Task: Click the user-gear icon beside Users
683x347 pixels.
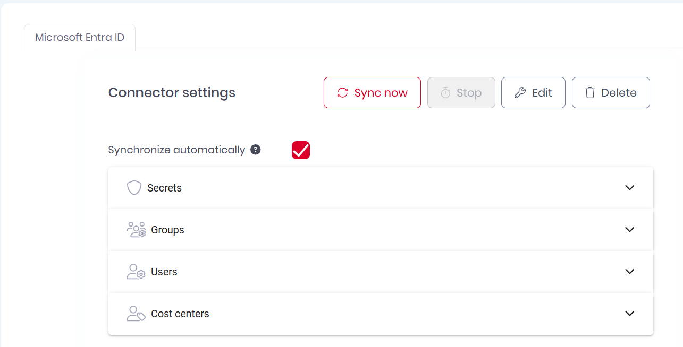Action: pyautogui.click(x=136, y=272)
